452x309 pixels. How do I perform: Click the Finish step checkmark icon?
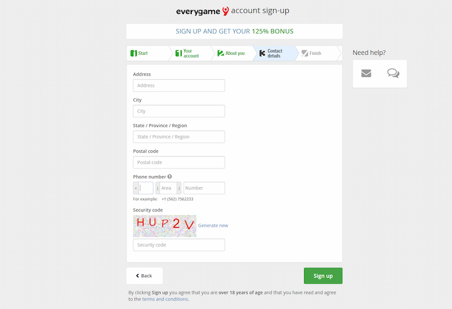[x=305, y=53]
